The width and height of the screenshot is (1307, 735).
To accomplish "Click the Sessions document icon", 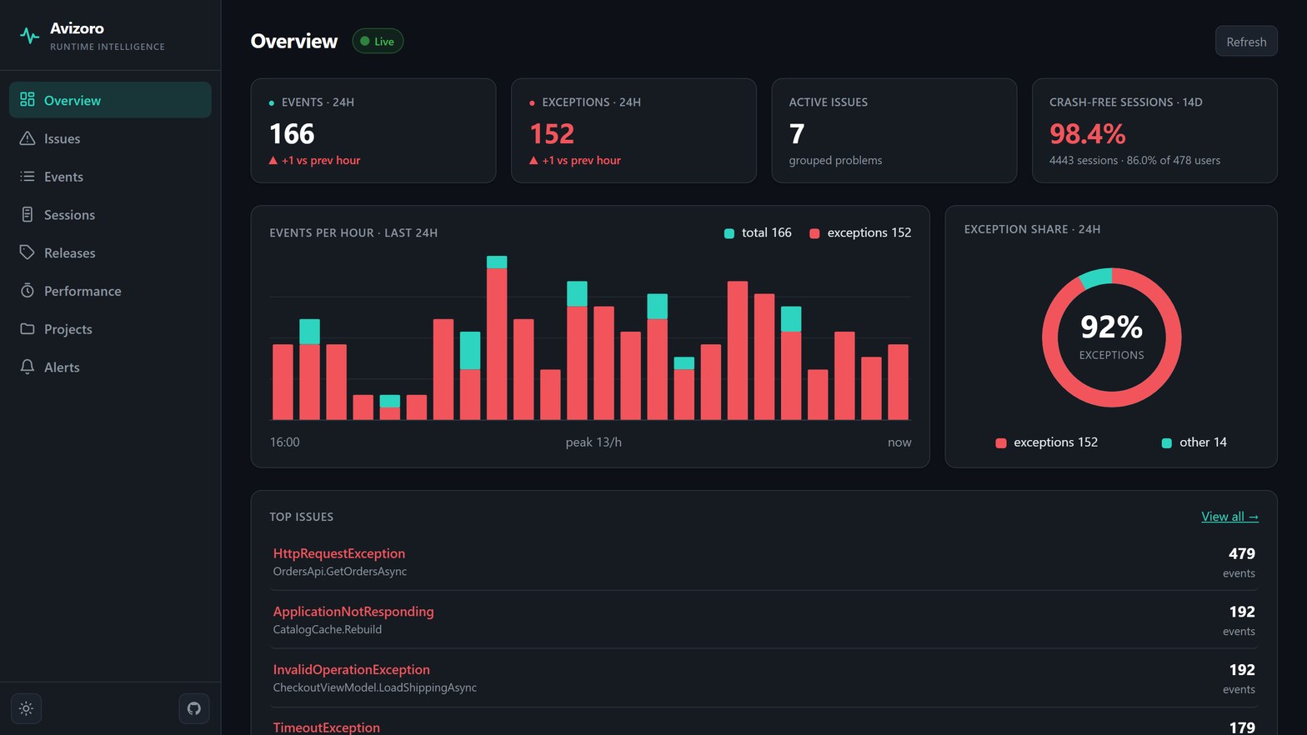I will (x=28, y=215).
